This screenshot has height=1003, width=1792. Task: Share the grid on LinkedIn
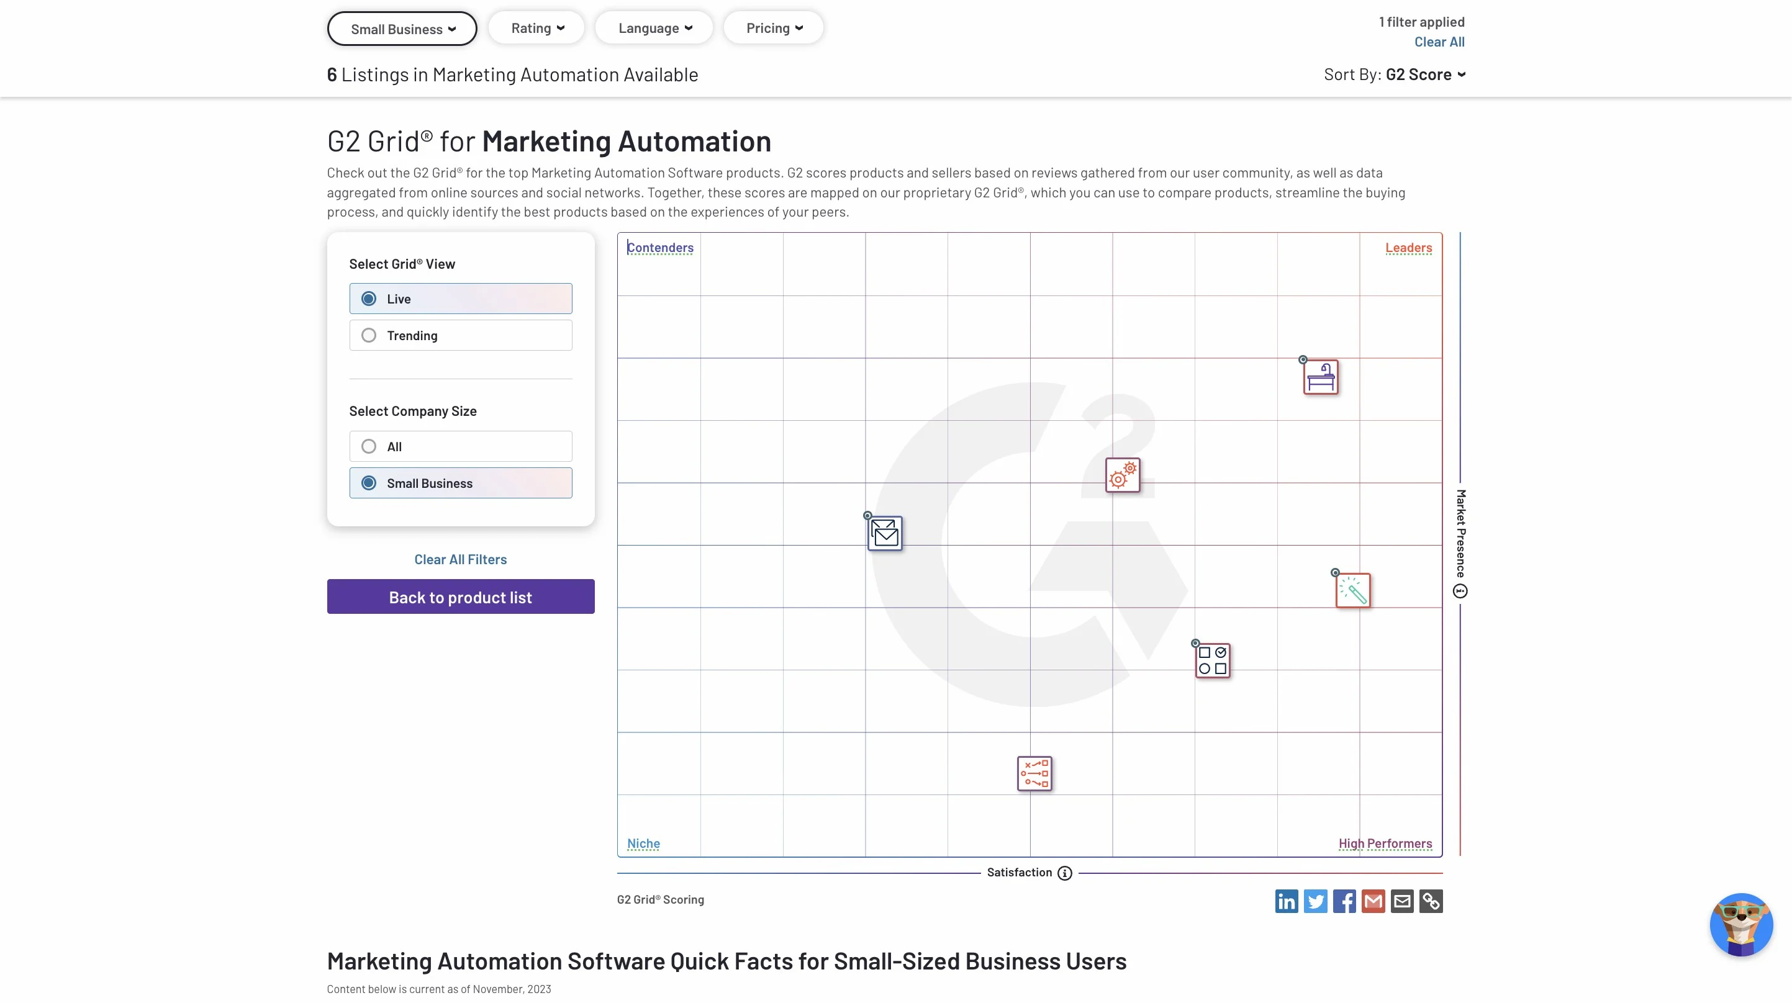pos(1287,901)
